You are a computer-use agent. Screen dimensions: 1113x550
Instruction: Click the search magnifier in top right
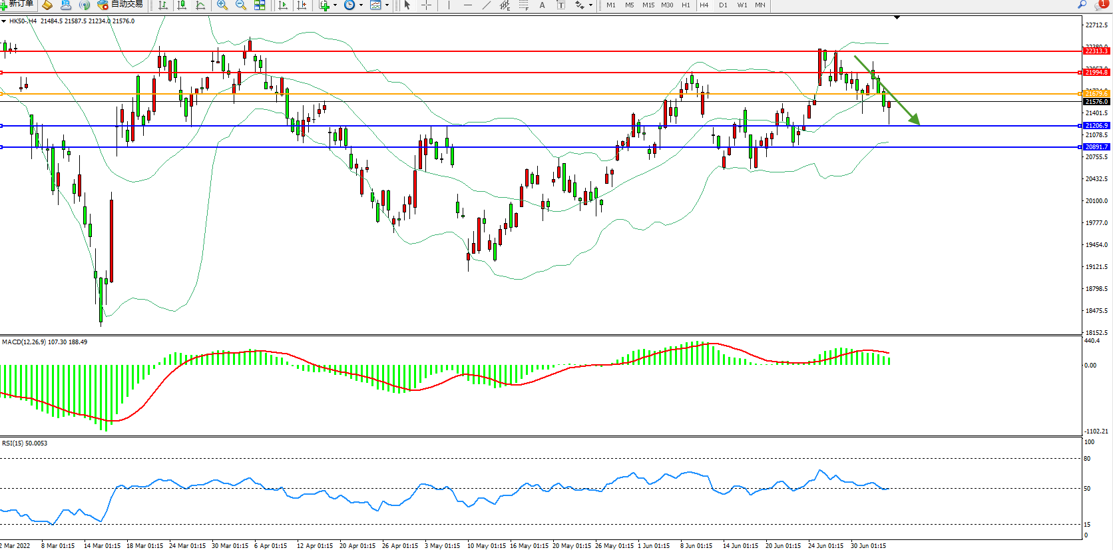pos(1082,5)
